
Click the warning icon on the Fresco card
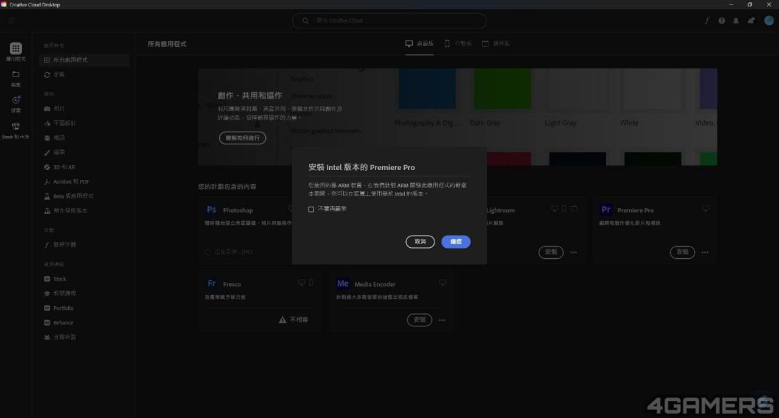(282, 320)
